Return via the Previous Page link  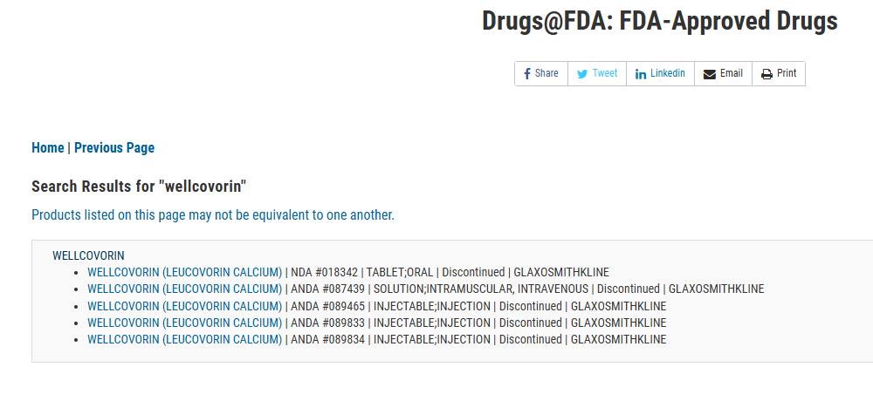pos(114,148)
